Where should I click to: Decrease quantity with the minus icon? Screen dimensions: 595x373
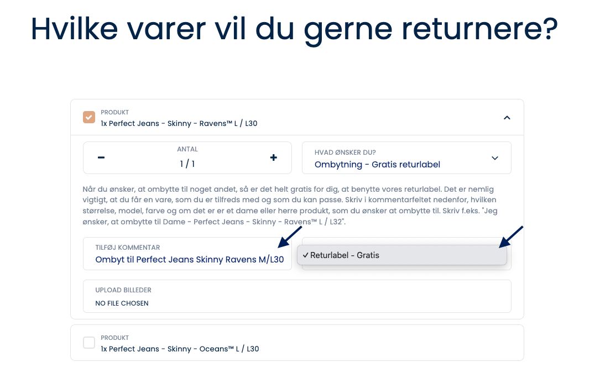[x=101, y=158]
